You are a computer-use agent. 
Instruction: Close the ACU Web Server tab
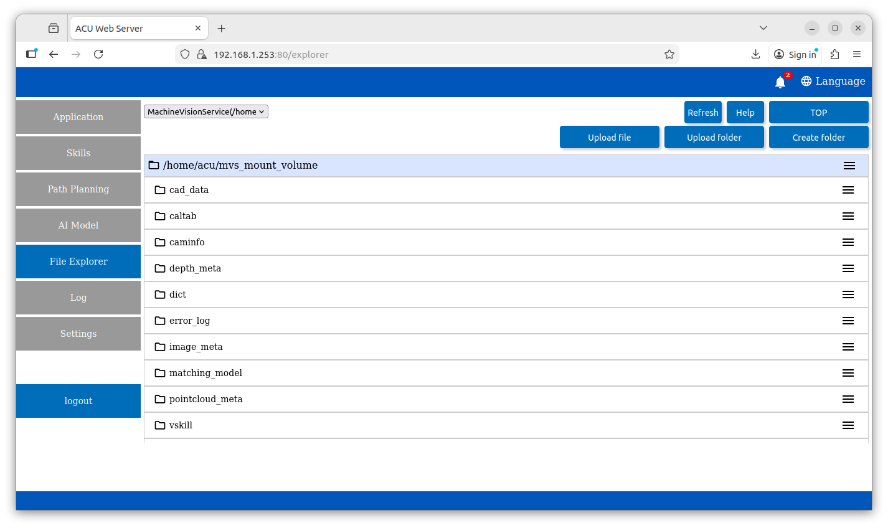(198, 28)
